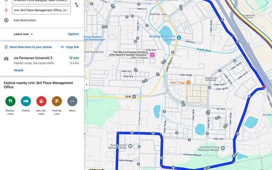Click the Jalan 18/46 road label
Viewport: 272px width, 170px height.
[x=186, y=75]
